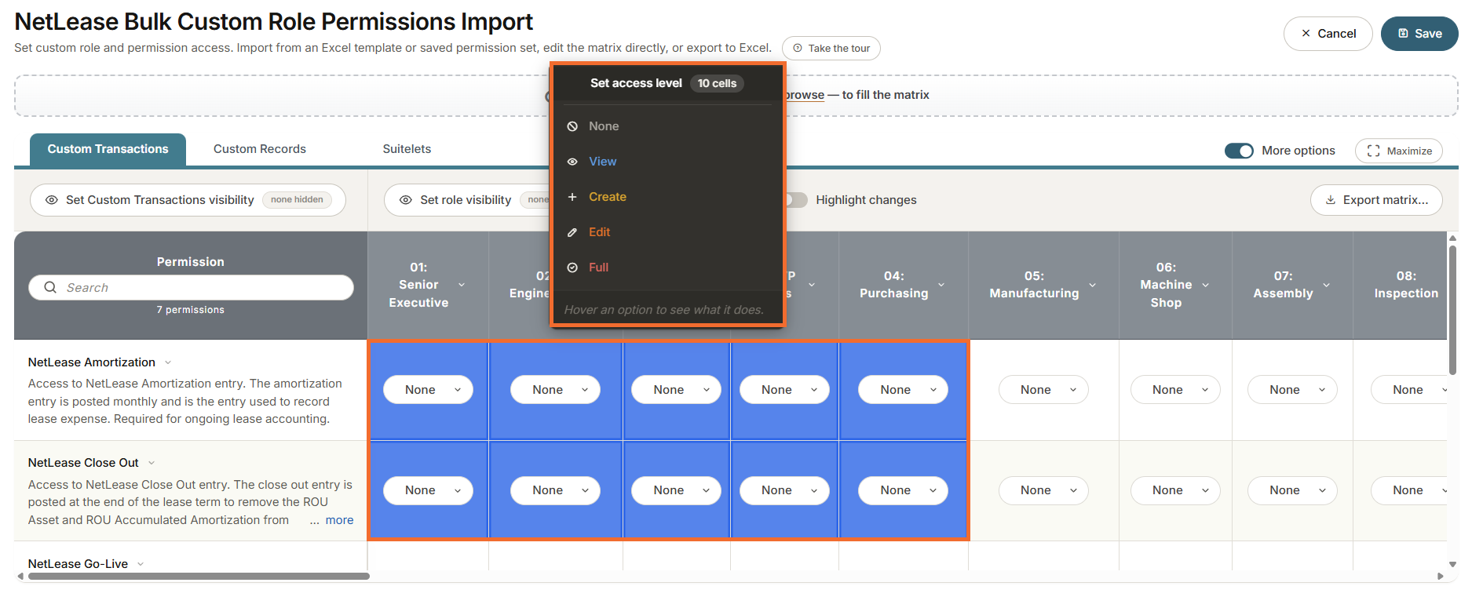Choose View access level option
Image resolution: width=1472 pixels, height=597 pixels.
point(667,162)
